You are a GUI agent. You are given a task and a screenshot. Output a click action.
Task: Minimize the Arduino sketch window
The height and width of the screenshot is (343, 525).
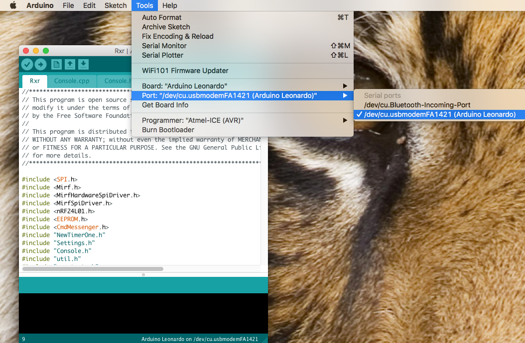(x=36, y=51)
